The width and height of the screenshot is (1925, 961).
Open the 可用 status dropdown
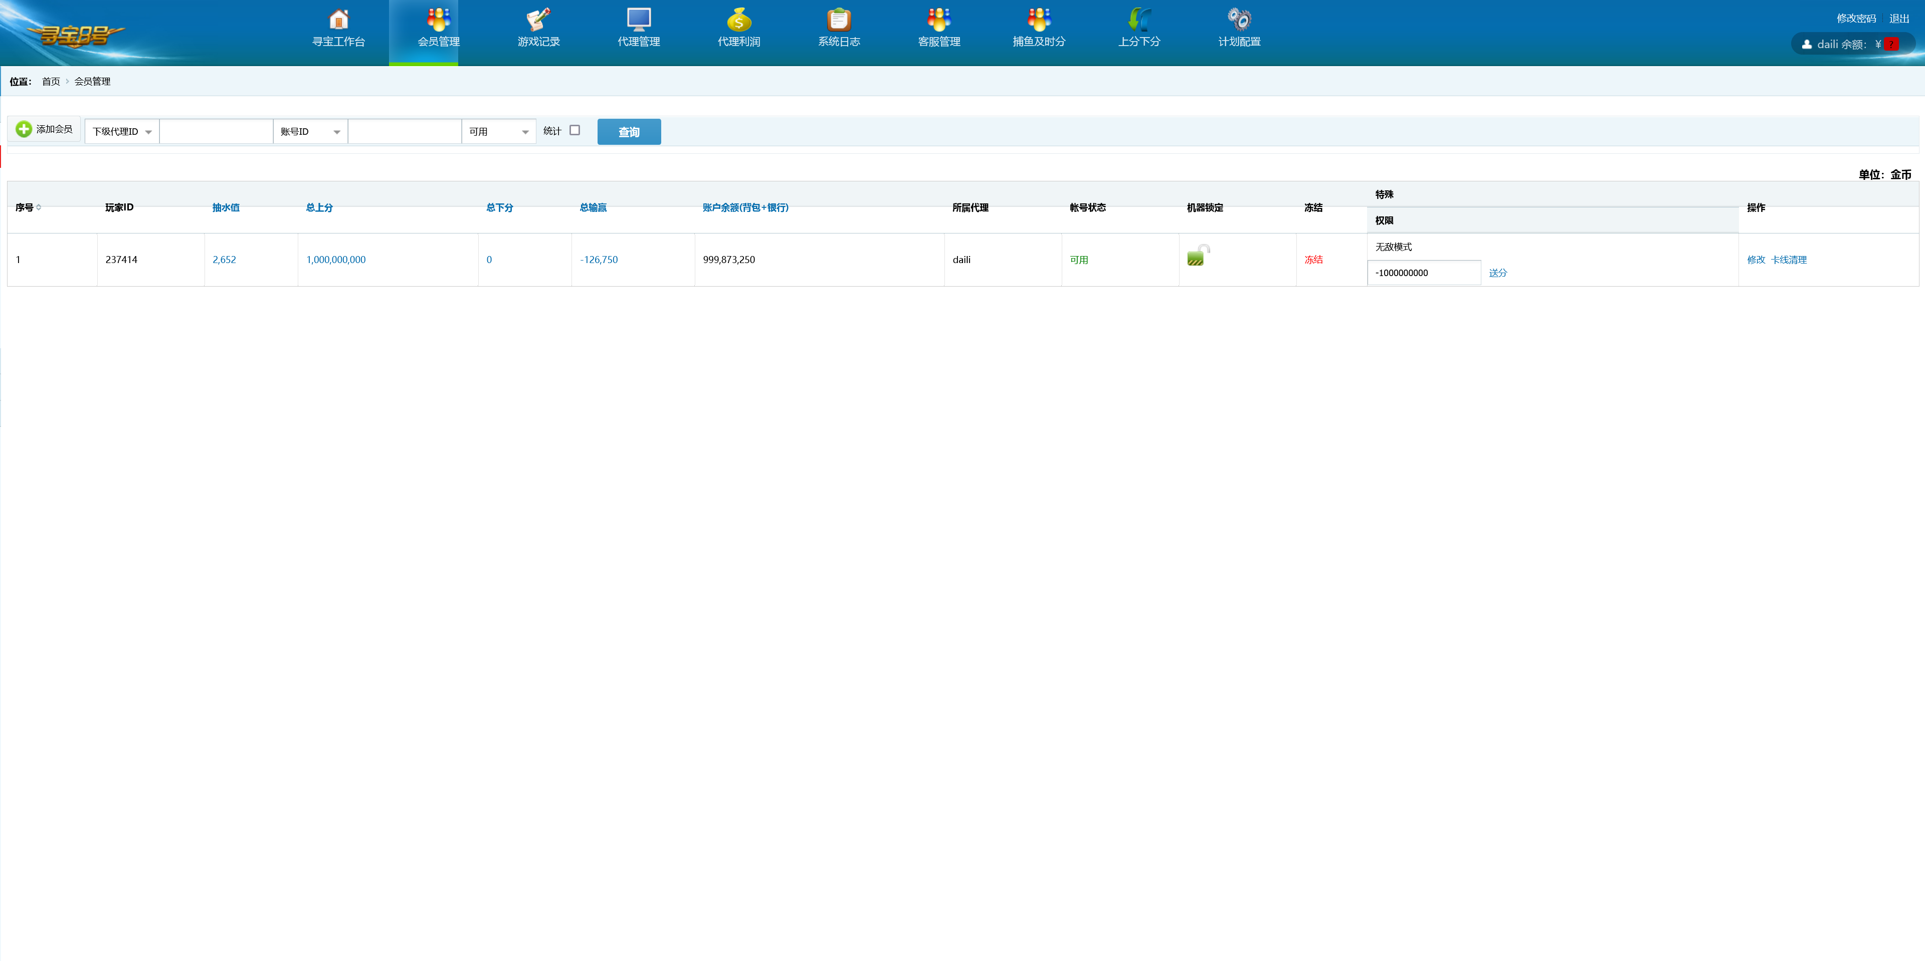click(x=498, y=131)
